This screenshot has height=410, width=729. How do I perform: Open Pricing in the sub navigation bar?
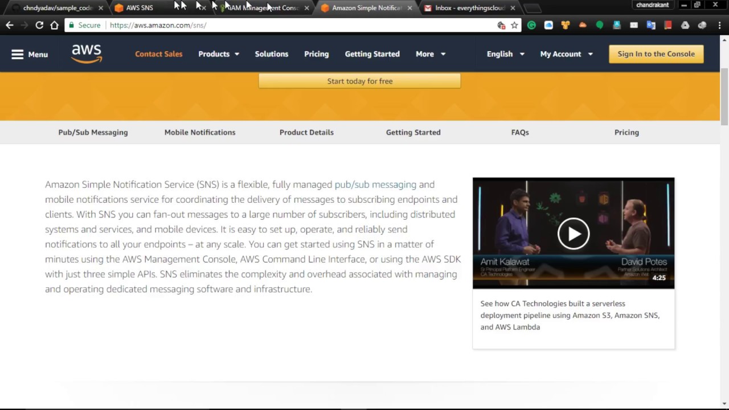pos(626,132)
